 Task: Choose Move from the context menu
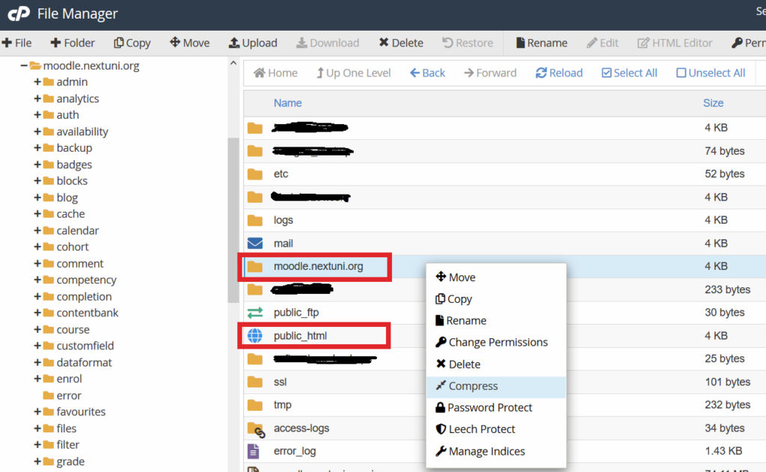[496, 277]
